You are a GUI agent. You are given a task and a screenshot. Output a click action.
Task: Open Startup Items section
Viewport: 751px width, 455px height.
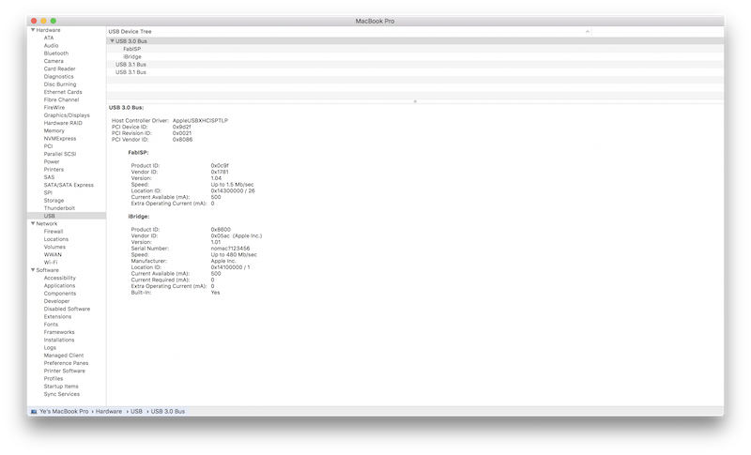(x=61, y=387)
